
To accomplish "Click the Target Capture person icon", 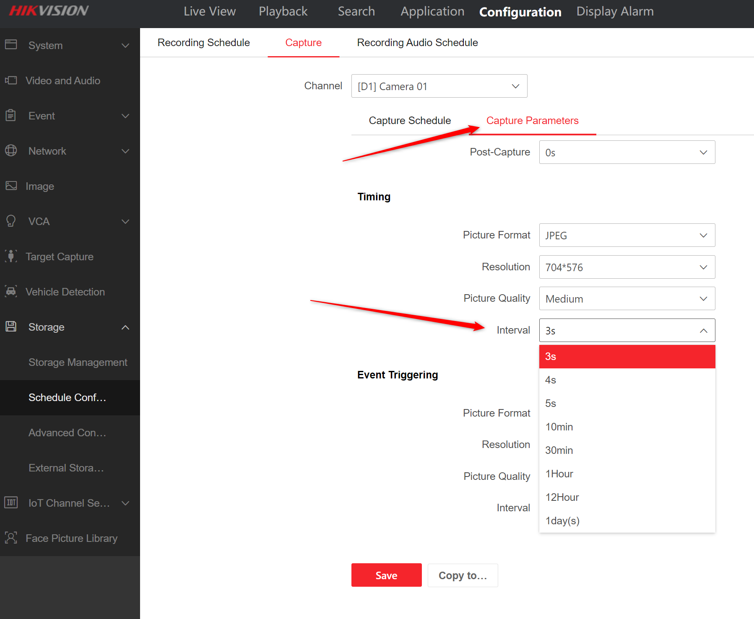I will [x=11, y=256].
